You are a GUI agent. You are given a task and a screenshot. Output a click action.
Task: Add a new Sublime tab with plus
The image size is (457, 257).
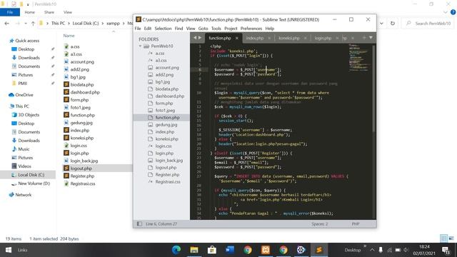click(x=364, y=38)
